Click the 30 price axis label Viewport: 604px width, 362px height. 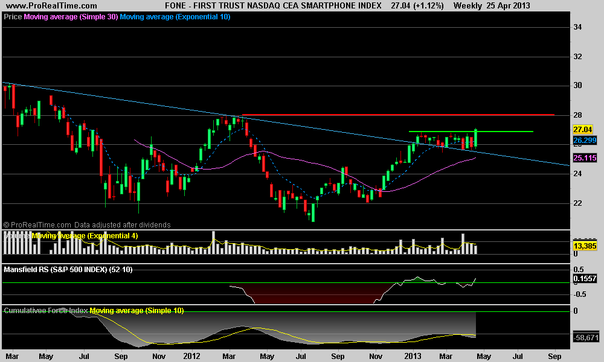577,86
